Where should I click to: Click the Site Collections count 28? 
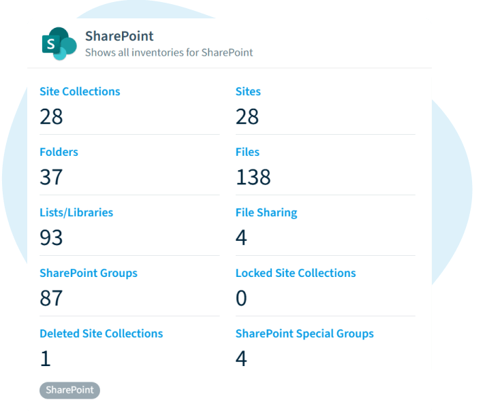[x=51, y=116]
